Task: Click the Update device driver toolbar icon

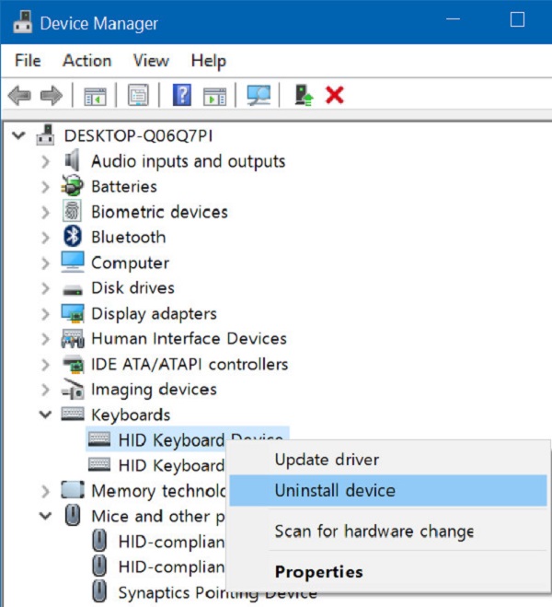Action: [x=302, y=95]
